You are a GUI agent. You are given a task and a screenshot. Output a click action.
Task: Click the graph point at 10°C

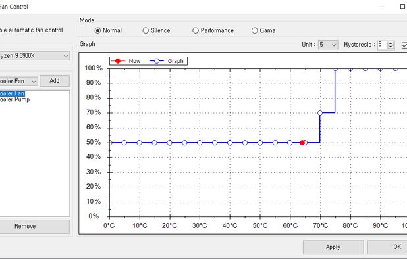pos(140,143)
